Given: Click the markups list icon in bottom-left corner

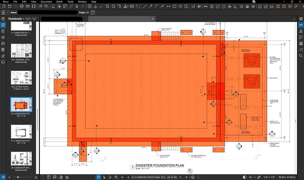Looking at the screenshot, I should pos(3,177).
